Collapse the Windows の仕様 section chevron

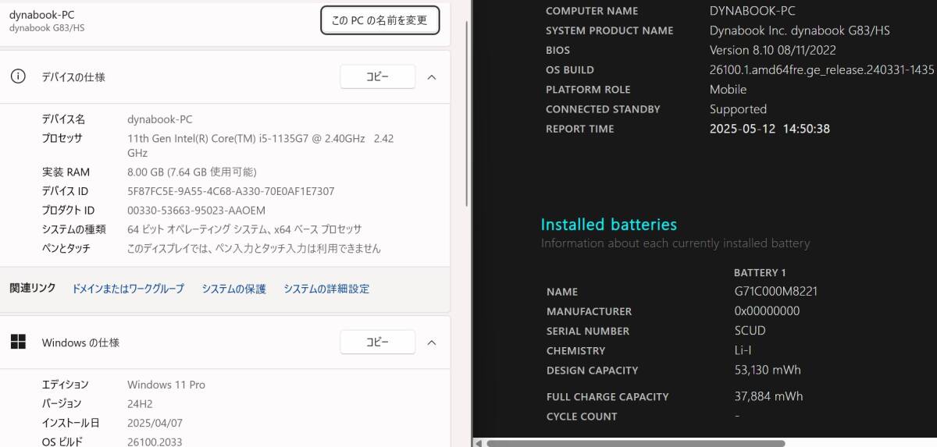tap(431, 342)
